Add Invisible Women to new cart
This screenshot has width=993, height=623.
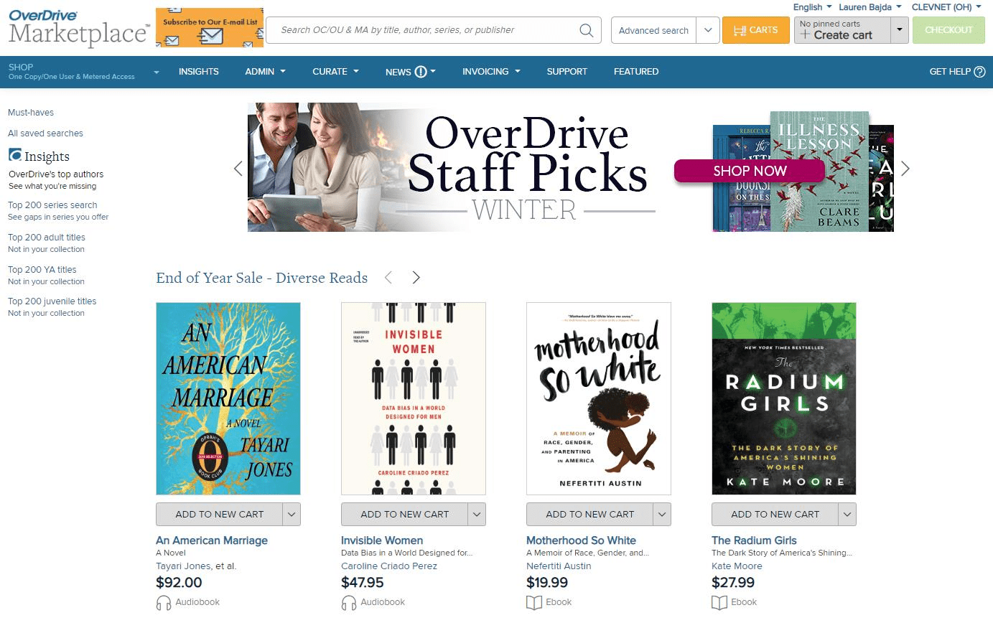click(405, 514)
